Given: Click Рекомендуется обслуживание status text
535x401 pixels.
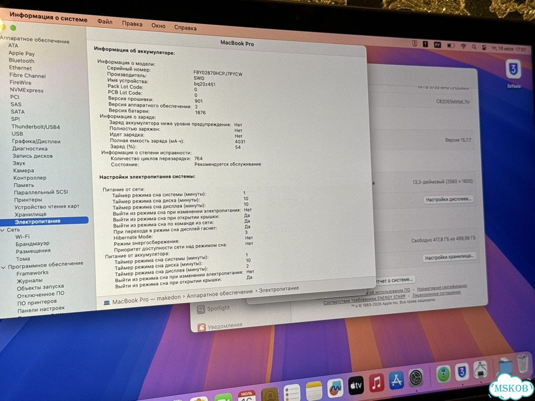Looking at the screenshot, I should 228,164.
